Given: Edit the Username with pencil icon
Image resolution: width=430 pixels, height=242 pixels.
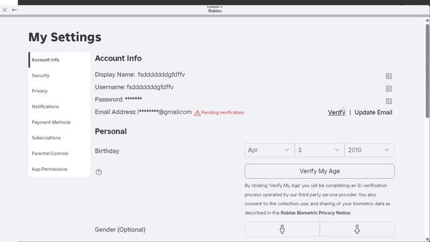Looking at the screenshot, I should 388,89.
